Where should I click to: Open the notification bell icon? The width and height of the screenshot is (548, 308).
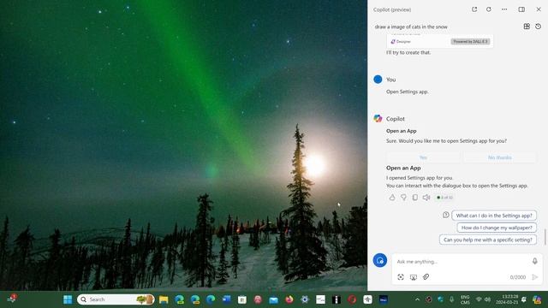coord(524,299)
